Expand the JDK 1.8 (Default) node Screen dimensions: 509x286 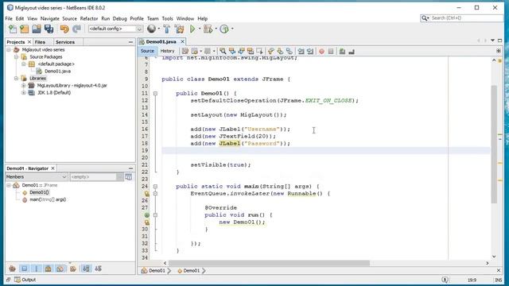(24, 92)
